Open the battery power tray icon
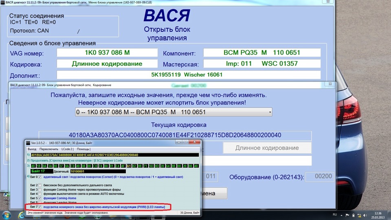Screen dimensions: 391x220 pos(353,215)
